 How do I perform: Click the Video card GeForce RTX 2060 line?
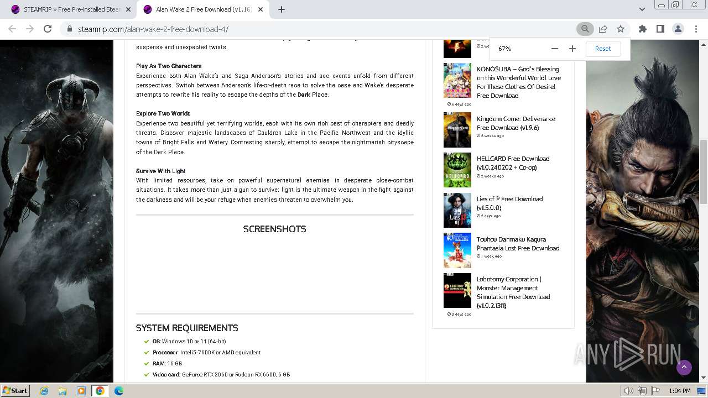pyautogui.click(x=221, y=375)
